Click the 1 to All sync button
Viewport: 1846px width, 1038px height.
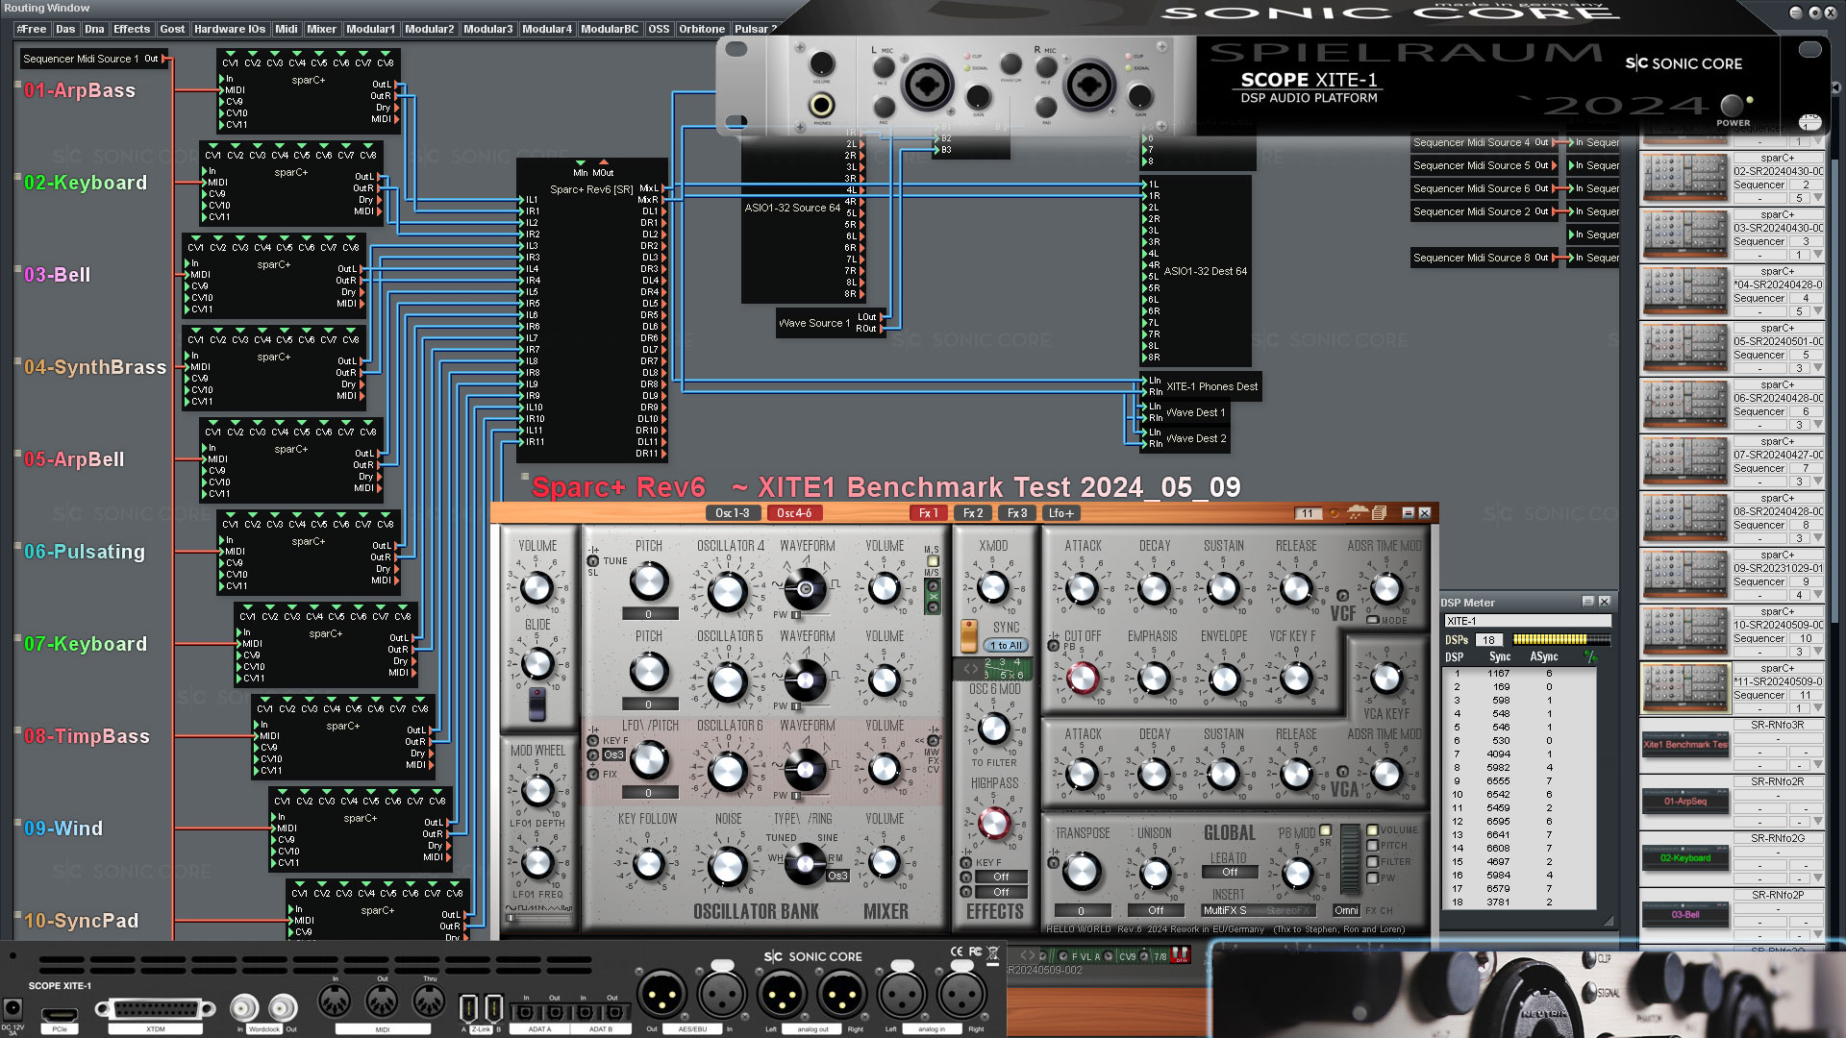tap(1006, 646)
